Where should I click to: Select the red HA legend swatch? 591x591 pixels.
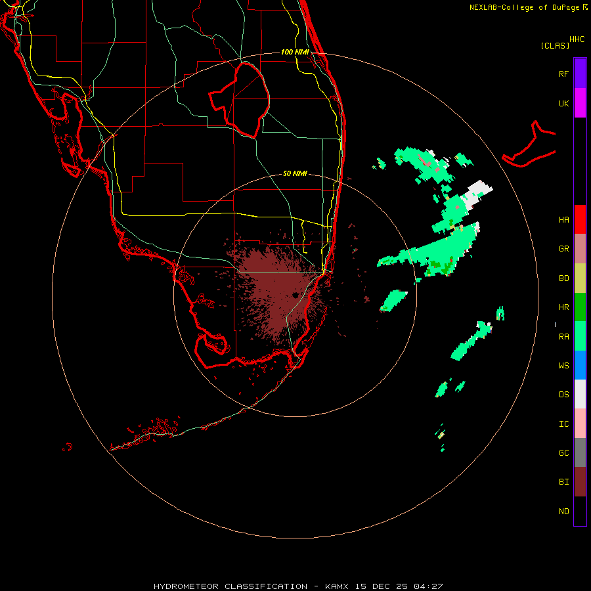click(580, 219)
